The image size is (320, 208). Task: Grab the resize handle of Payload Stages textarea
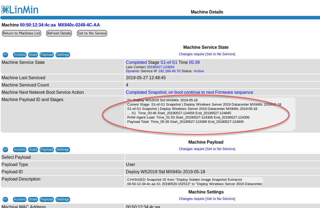[x=294, y=130]
